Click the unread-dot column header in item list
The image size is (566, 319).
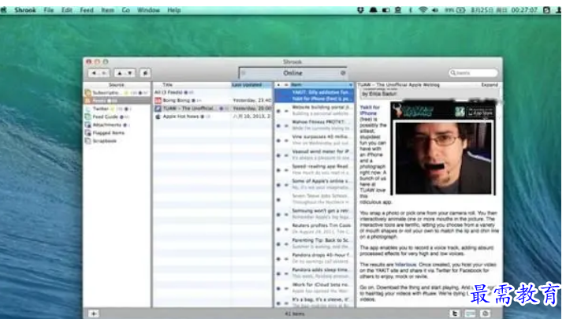pyautogui.click(x=278, y=85)
